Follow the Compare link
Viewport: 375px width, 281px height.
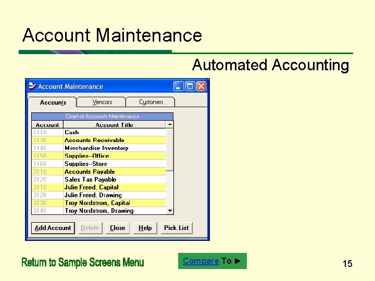(x=201, y=261)
